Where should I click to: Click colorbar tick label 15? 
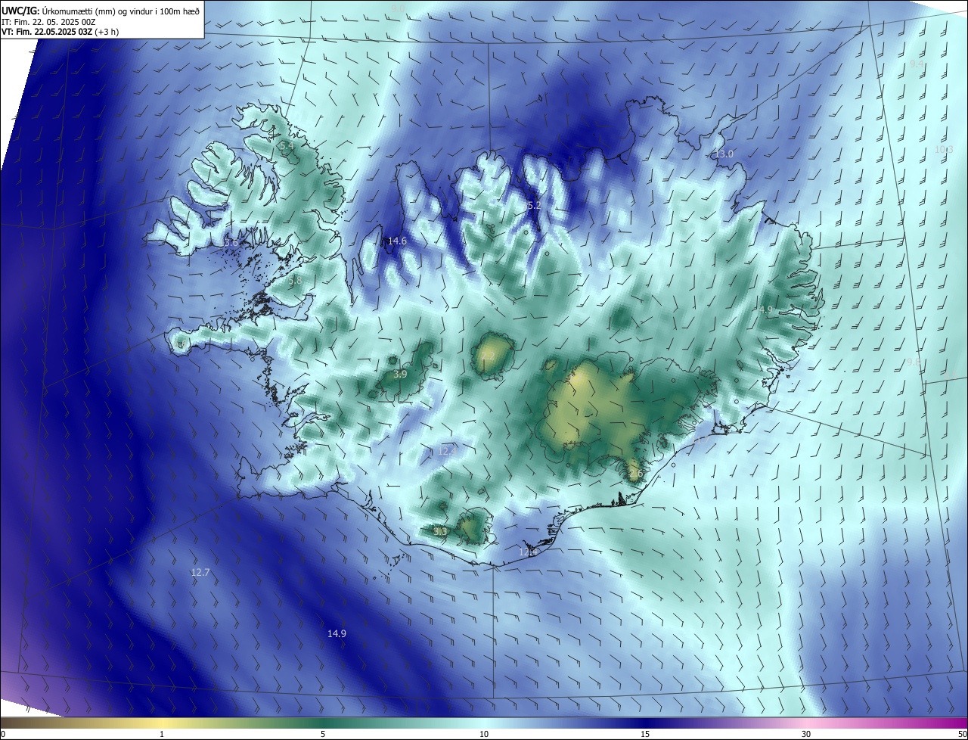(x=645, y=734)
